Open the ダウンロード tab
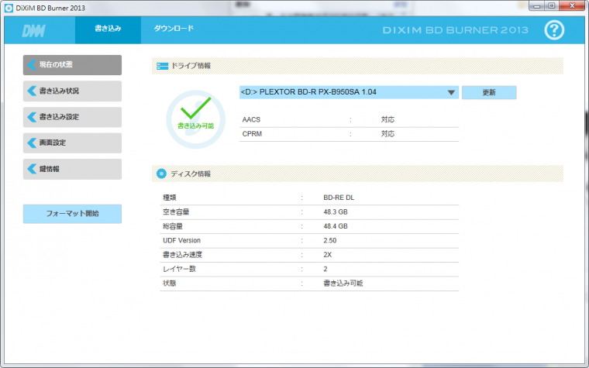The image size is (589, 368). [x=174, y=29]
